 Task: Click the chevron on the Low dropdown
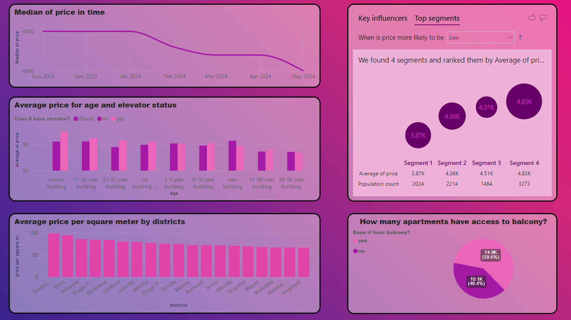[510, 37]
